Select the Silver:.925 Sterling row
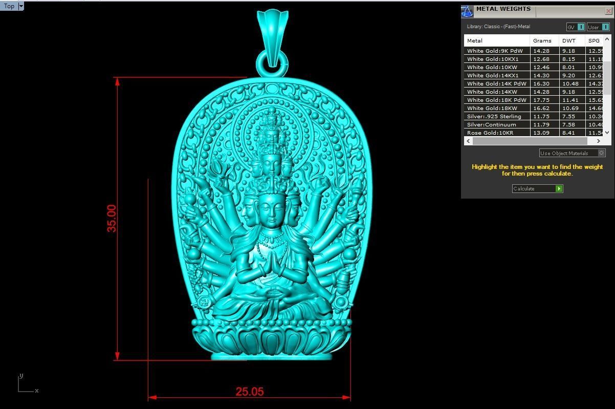The width and height of the screenshot is (615, 409). (x=534, y=116)
